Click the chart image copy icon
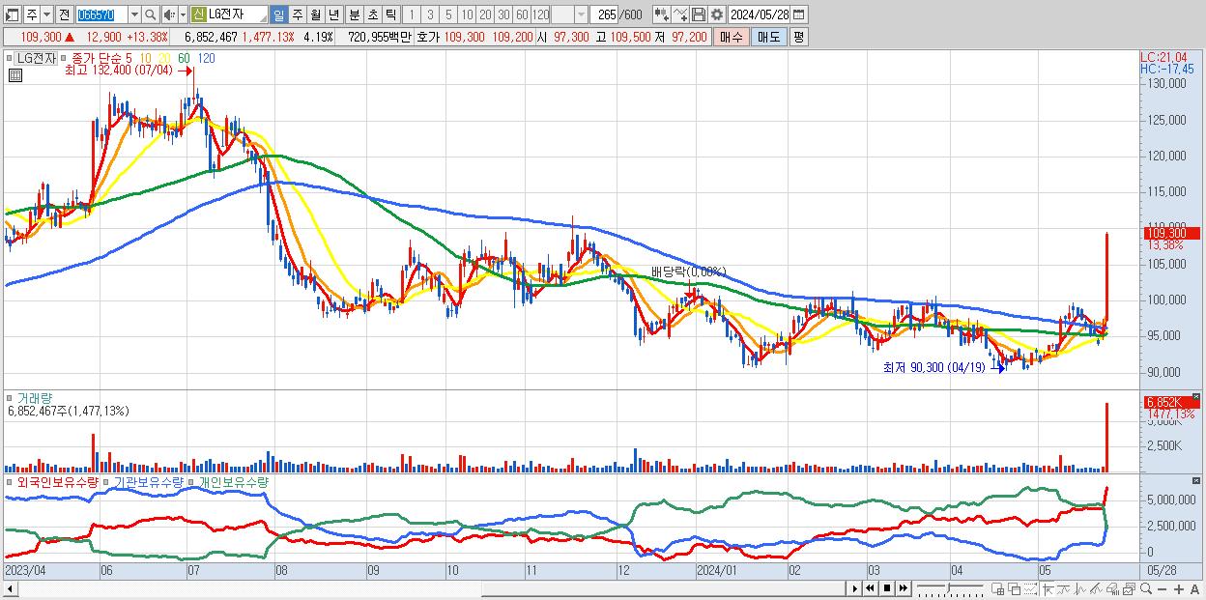Image resolution: width=1206 pixels, height=600 pixels. tap(1129, 589)
